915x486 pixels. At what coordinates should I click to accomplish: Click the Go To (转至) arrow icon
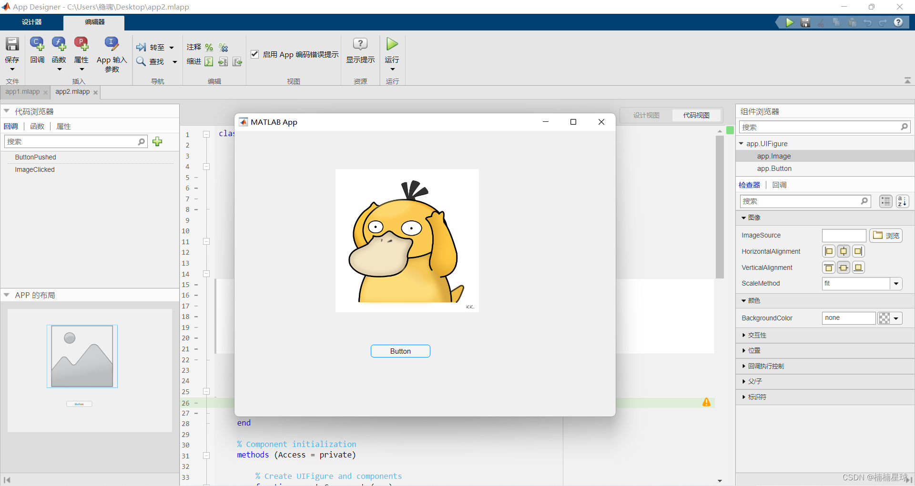click(x=141, y=47)
